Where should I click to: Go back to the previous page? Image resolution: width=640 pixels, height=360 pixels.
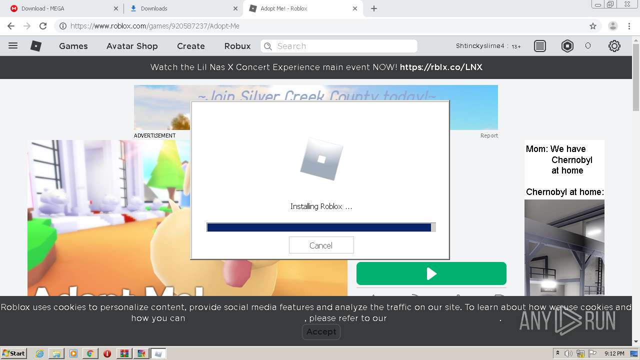pyautogui.click(x=11, y=26)
